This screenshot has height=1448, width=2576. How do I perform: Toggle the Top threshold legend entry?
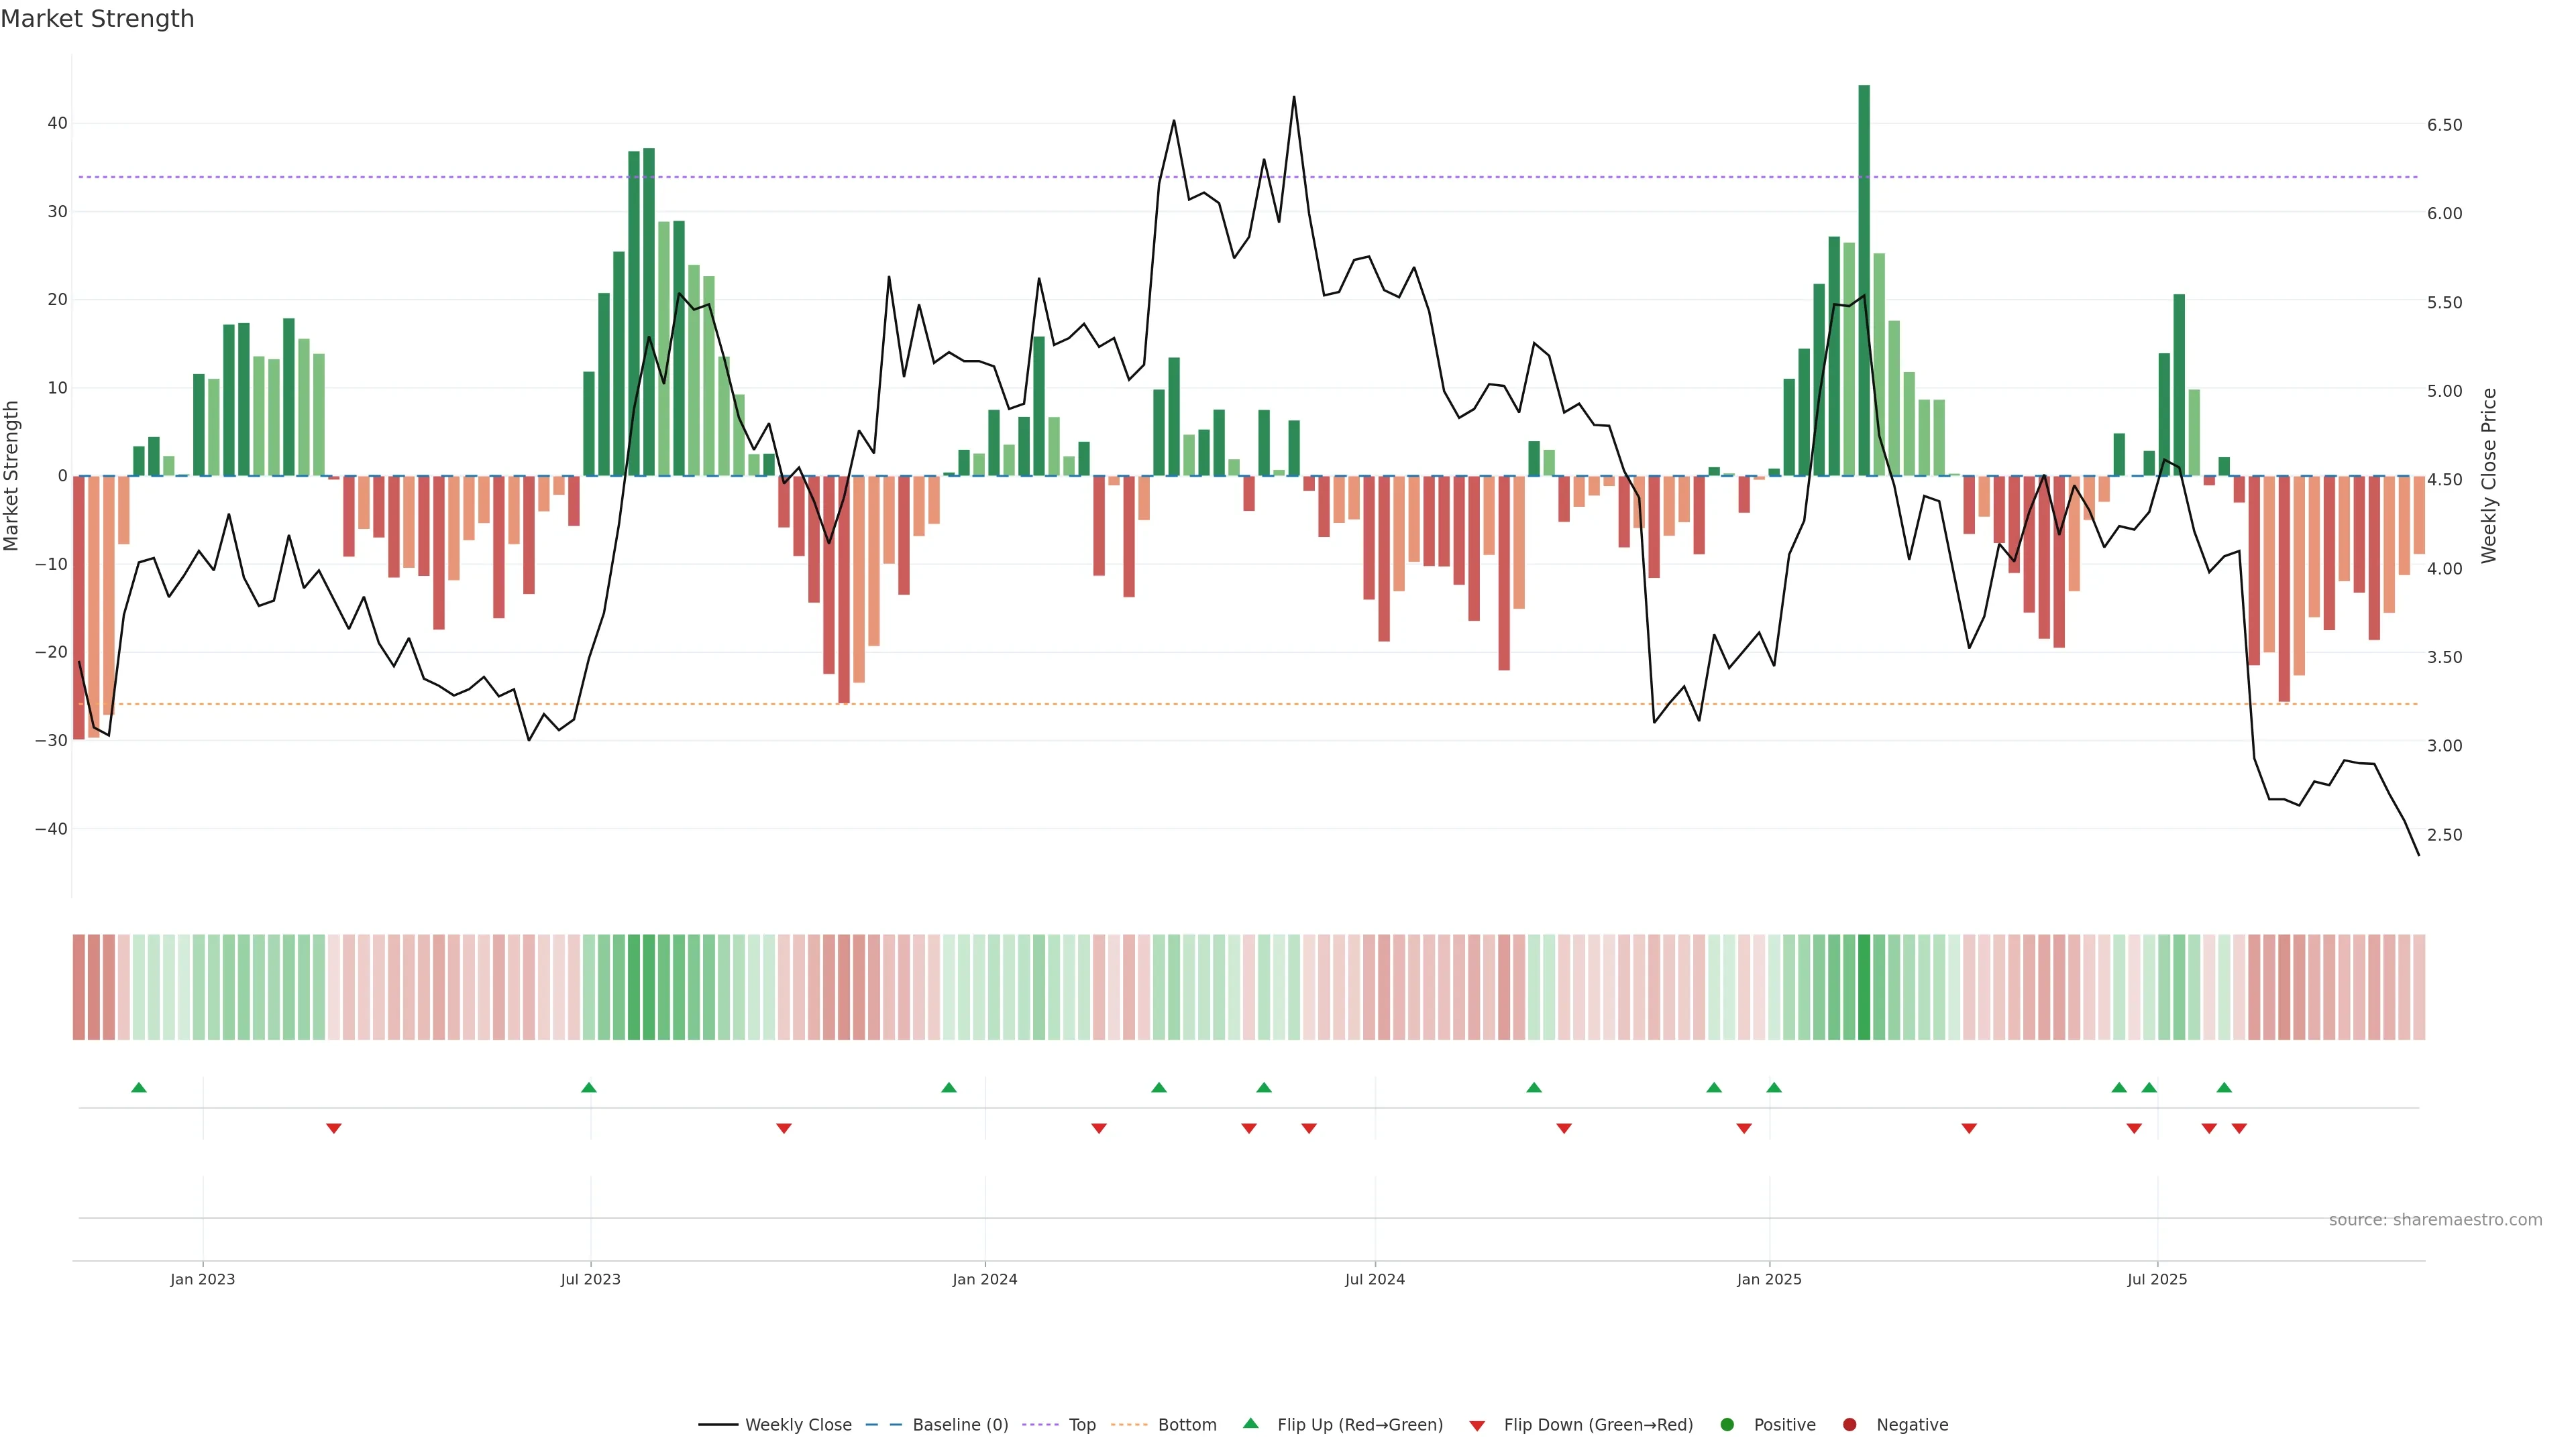tap(1081, 1425)
